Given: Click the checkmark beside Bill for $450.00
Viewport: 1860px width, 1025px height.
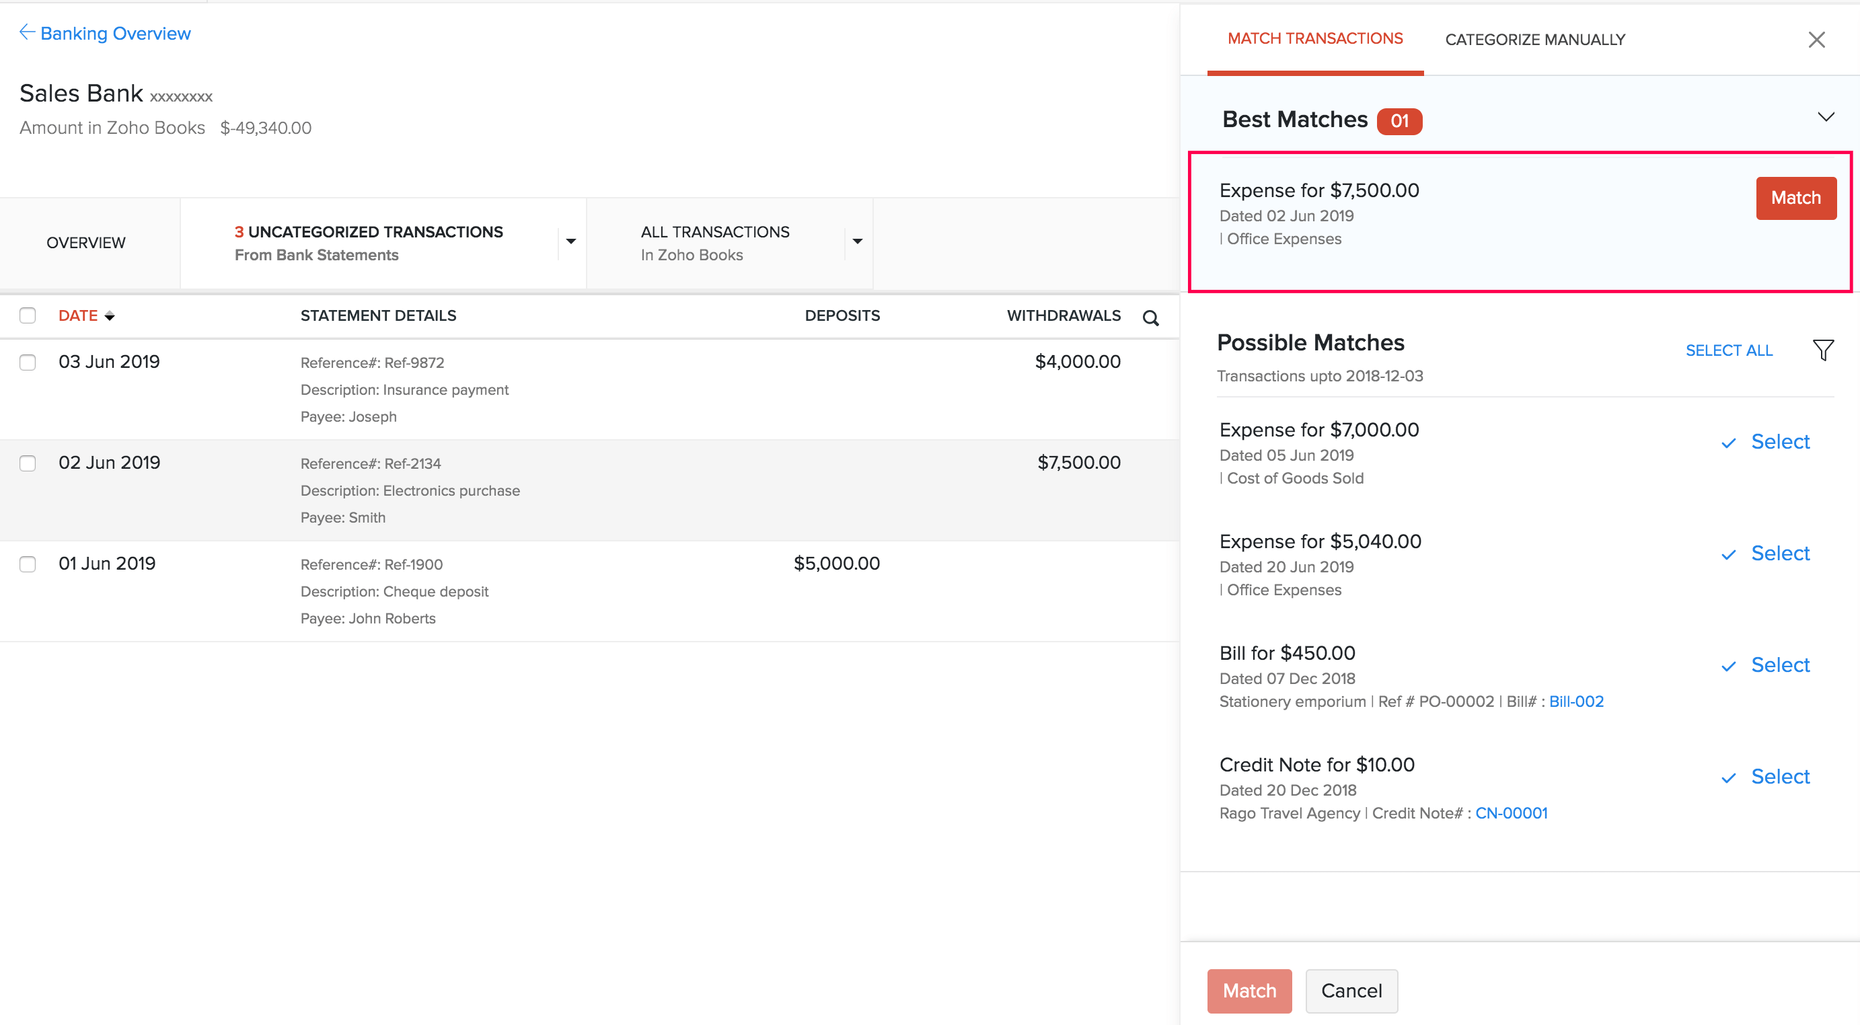Looking at the screenshot, I should pos(1729,666).
